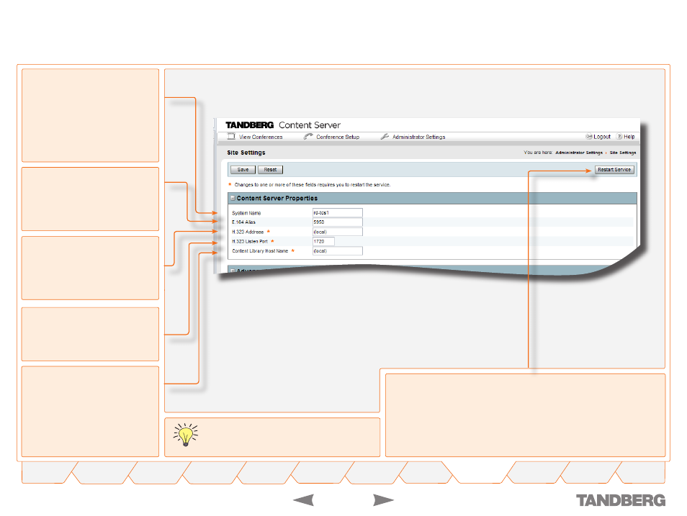Screen dimensions: 687x516
Task: Click the Help question mark icon
Action: [619, 136]
